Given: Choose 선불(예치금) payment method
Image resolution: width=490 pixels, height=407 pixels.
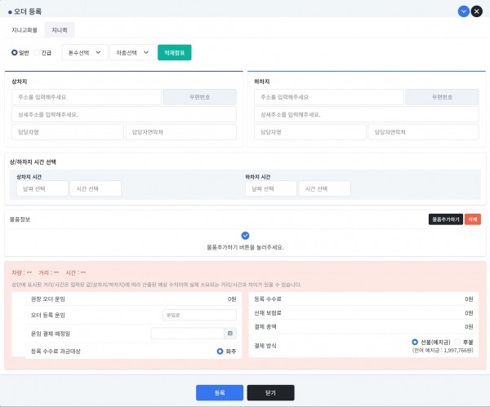Looking at the screenshot, I should tap(415, 342).
